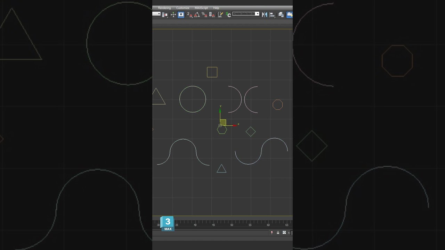Select the hexagon shape near gizmo
Image resolution: width=445 pixels, height=250 pixels.
coord(222,130)
